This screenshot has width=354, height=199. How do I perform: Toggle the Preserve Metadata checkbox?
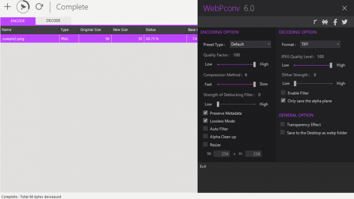pos(205,113)
